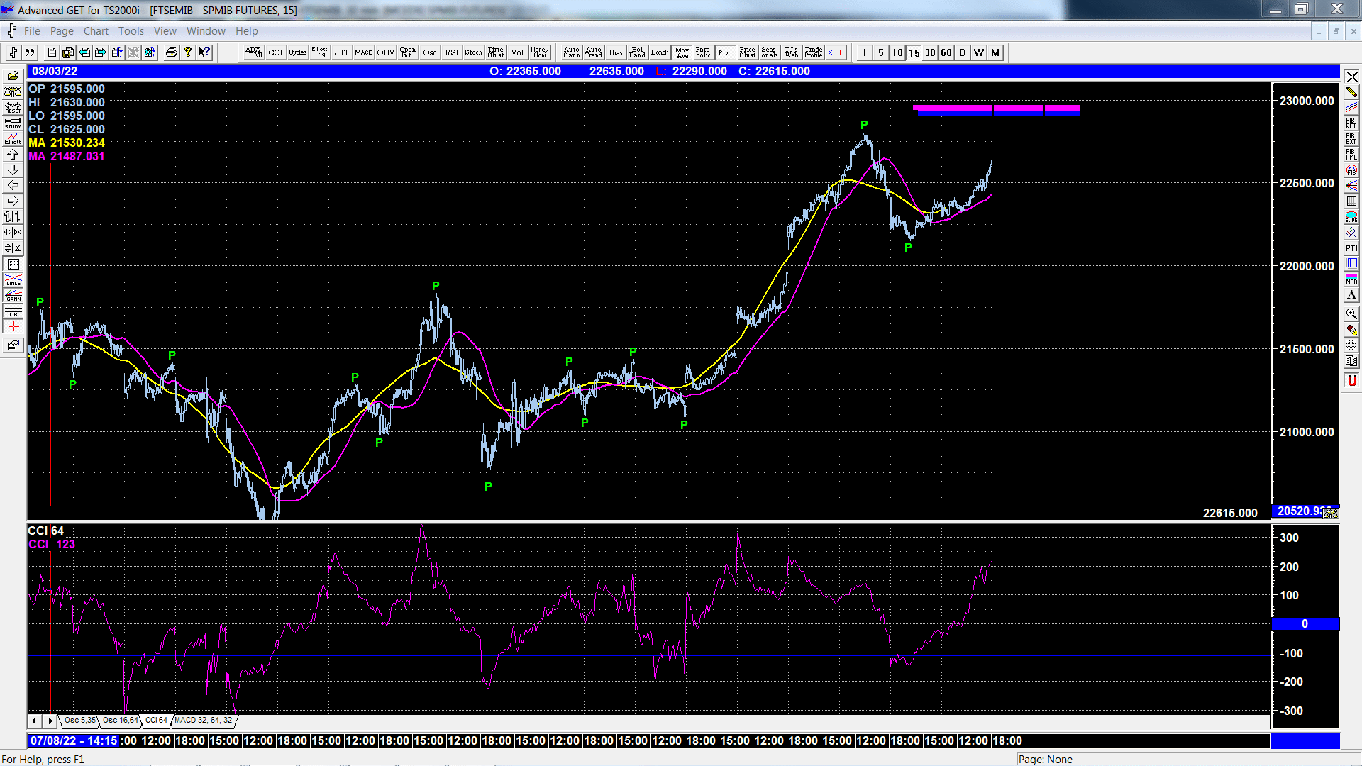This screenshot has width=1362, height=766.
Task: Select the FIB EXT extension tool
Action: [x=1351, y=139]
